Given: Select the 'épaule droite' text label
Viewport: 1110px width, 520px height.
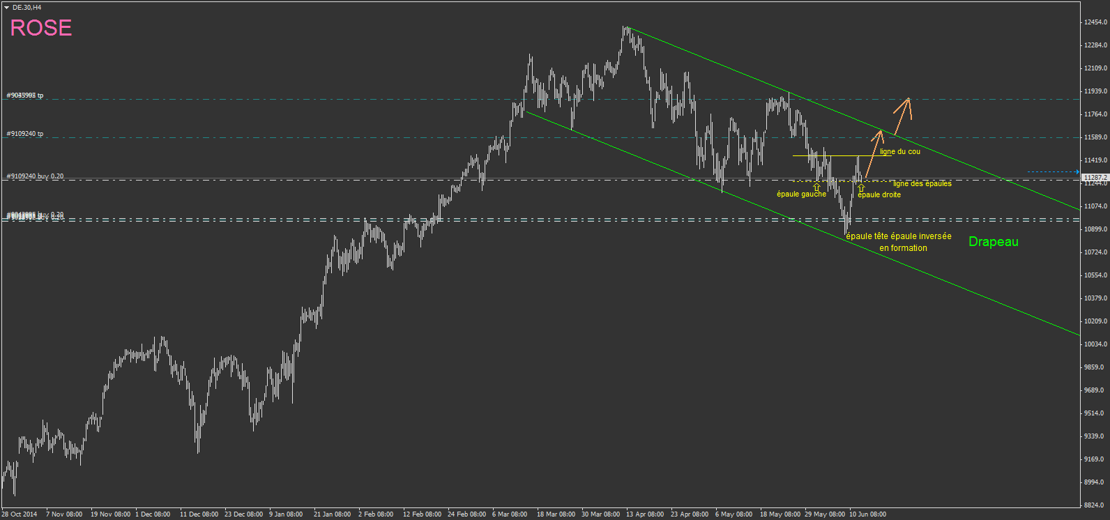Looking at the screenshot, I should [x=879, y=194].
